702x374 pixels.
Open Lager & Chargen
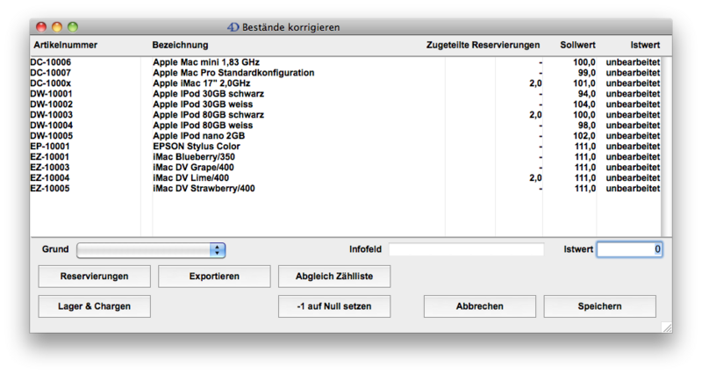(94, 306)
